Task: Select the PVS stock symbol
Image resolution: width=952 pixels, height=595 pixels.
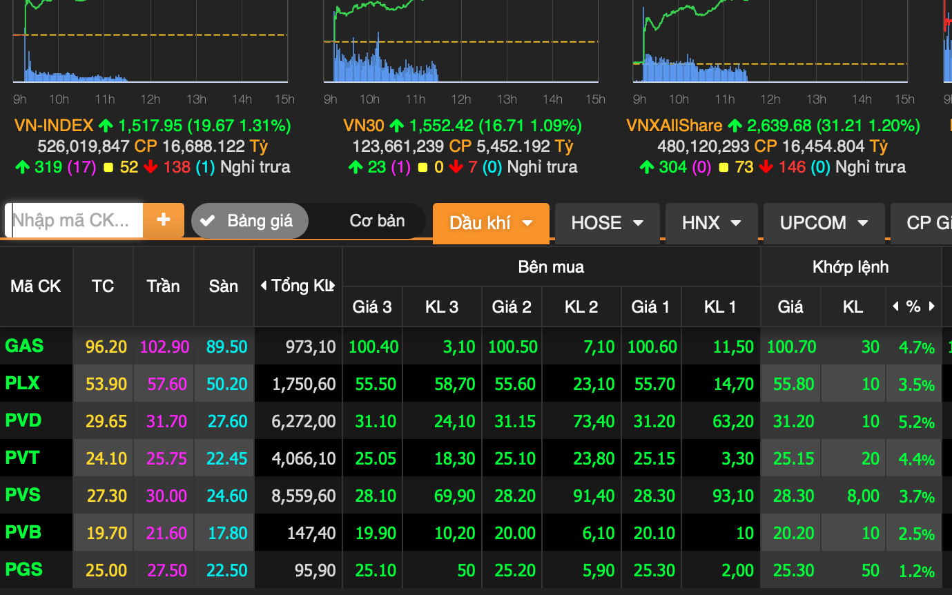Action: point(23,495)
